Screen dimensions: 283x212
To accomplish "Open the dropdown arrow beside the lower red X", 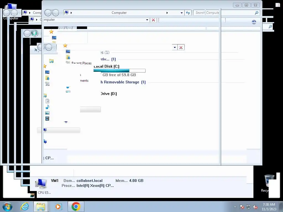I will click(175, 47).
